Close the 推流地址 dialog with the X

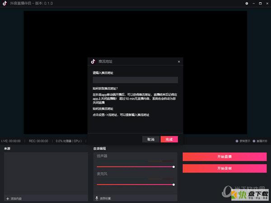coord(179,62)
